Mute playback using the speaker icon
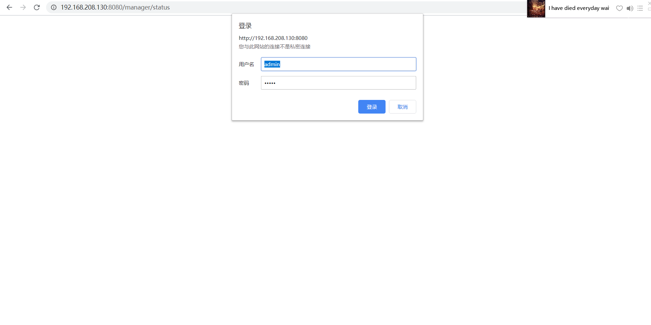The width and height of the screenshot is (651, 325). (630, 8)
